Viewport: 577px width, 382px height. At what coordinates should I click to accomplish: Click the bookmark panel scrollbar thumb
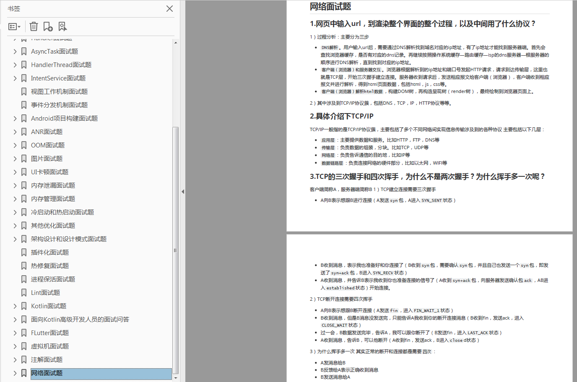[176, 250]
